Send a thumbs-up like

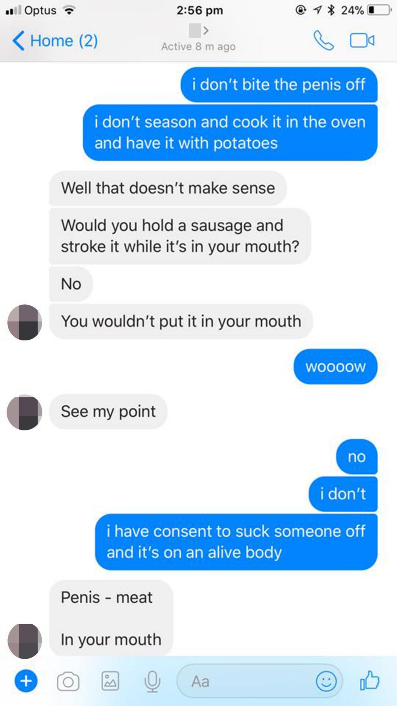[x=369, y=680]
